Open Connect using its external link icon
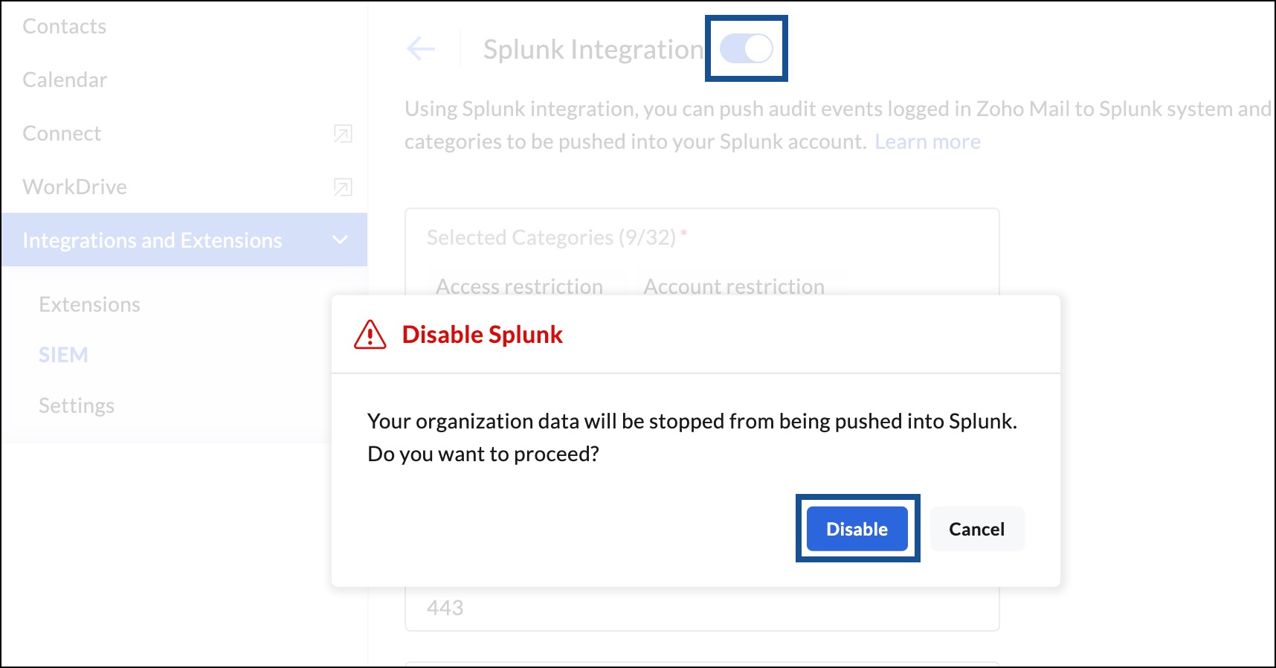The image size is (1276, 668). click(x=341, y=134)
